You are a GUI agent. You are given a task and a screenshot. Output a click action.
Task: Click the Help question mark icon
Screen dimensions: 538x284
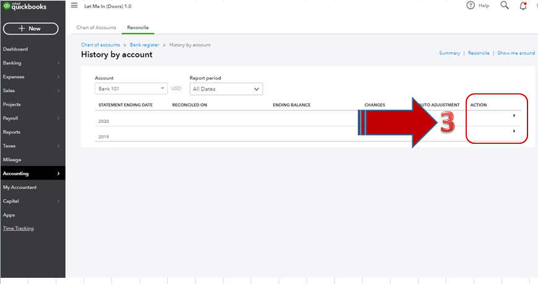tap(471, 6)
